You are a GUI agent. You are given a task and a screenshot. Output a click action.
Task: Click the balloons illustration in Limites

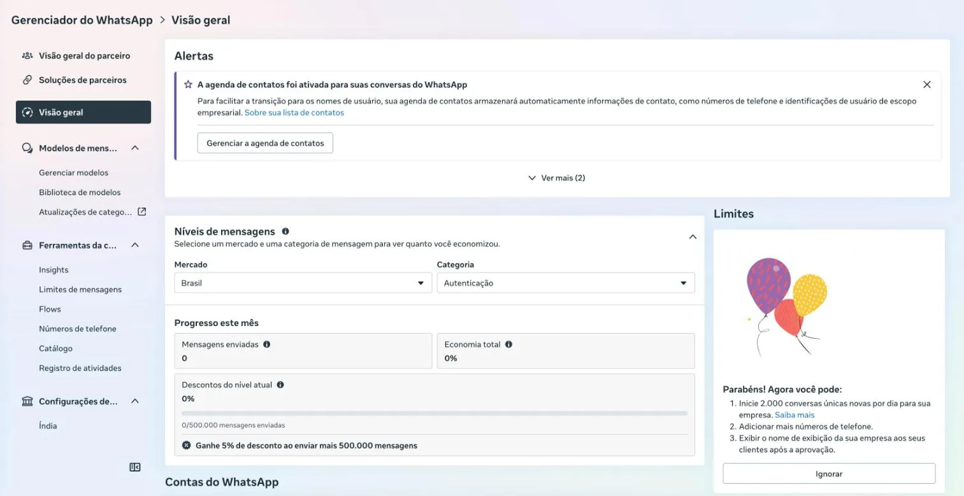(786, 307)
